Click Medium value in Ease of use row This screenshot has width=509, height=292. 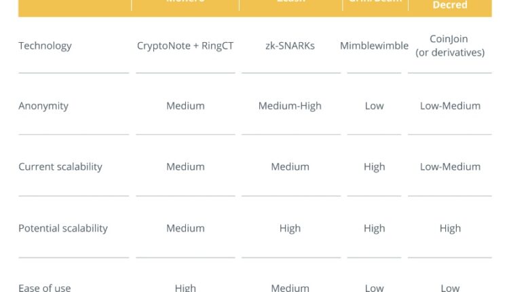click(290, 288)
